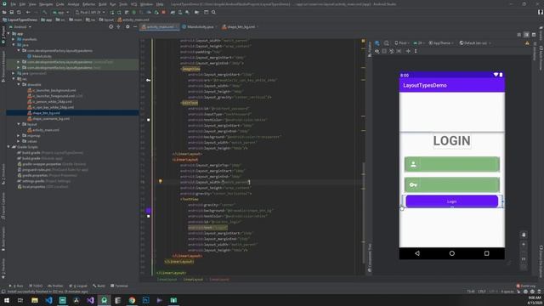The image size is (544, 306).
Task: Click the Android home circle in preview
Action: pyautogui.click(x=451, y=253)
